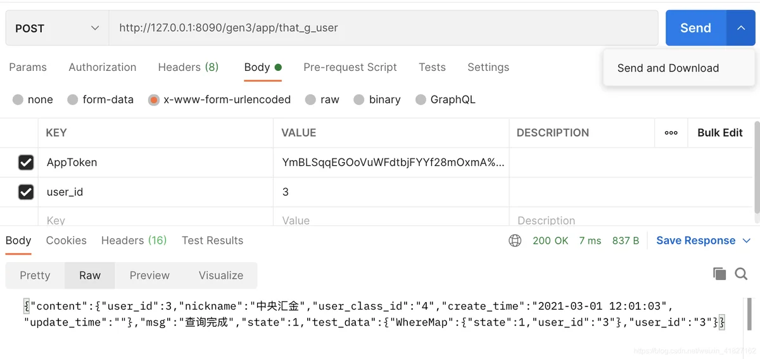760x359 pixels.
Task: Click the search response magnifier icon
Action: (x=741, y=274)
